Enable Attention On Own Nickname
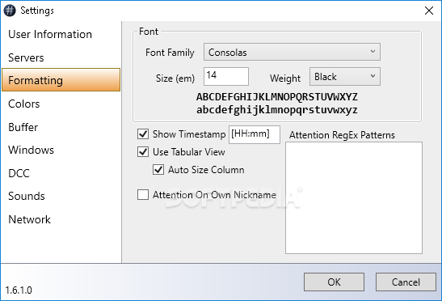442x301 pixels. (x=143, y=195)
